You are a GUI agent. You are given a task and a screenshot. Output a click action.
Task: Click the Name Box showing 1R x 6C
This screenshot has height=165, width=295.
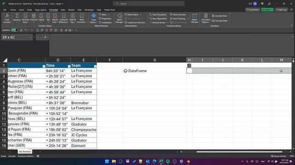[x=17, y=37]
